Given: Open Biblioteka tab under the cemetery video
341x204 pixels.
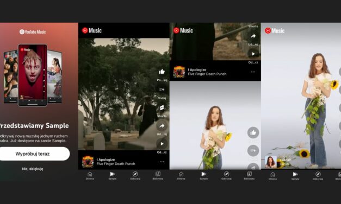Looking at the screenshot, I should [x=158, y=176].
